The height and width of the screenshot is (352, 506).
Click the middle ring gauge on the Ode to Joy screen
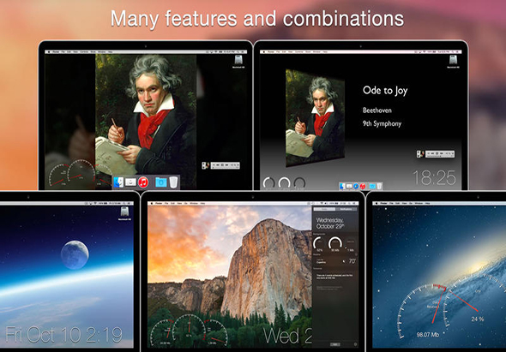[x=284, y=182]
